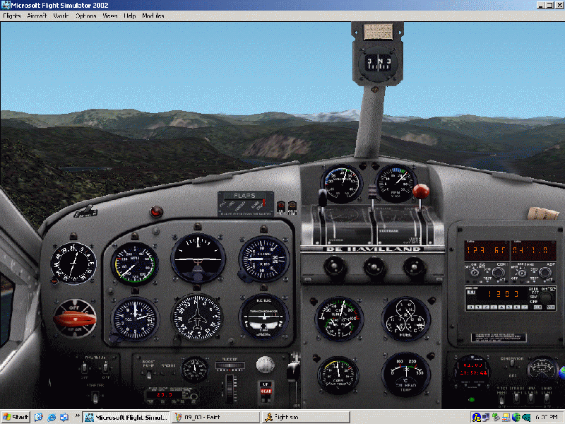The image size is (565, 424).
Task: Click the RPM tachometer gauge
Action: pyautogui.click(x=396, y=183)
